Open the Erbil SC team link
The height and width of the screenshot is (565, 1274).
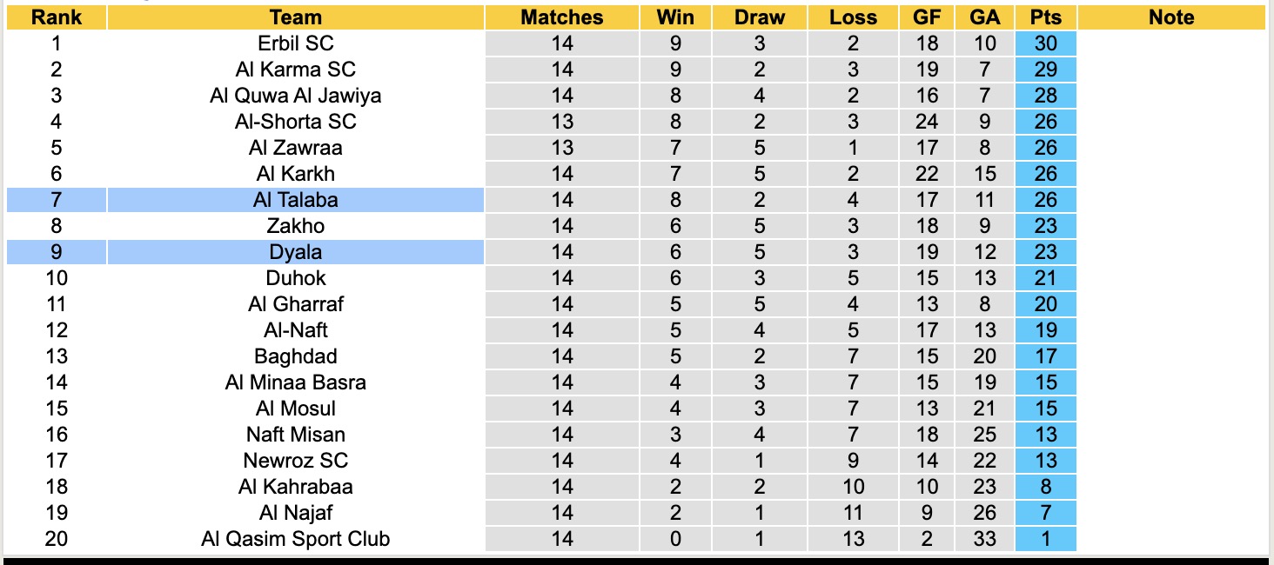coord(296,43)
